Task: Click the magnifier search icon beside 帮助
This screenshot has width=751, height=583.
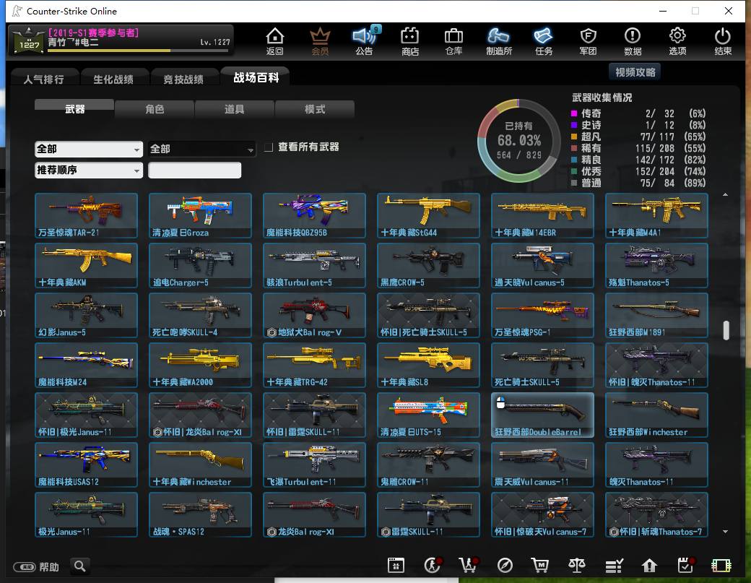Action: pyautogui.click(x=80, y=566)
